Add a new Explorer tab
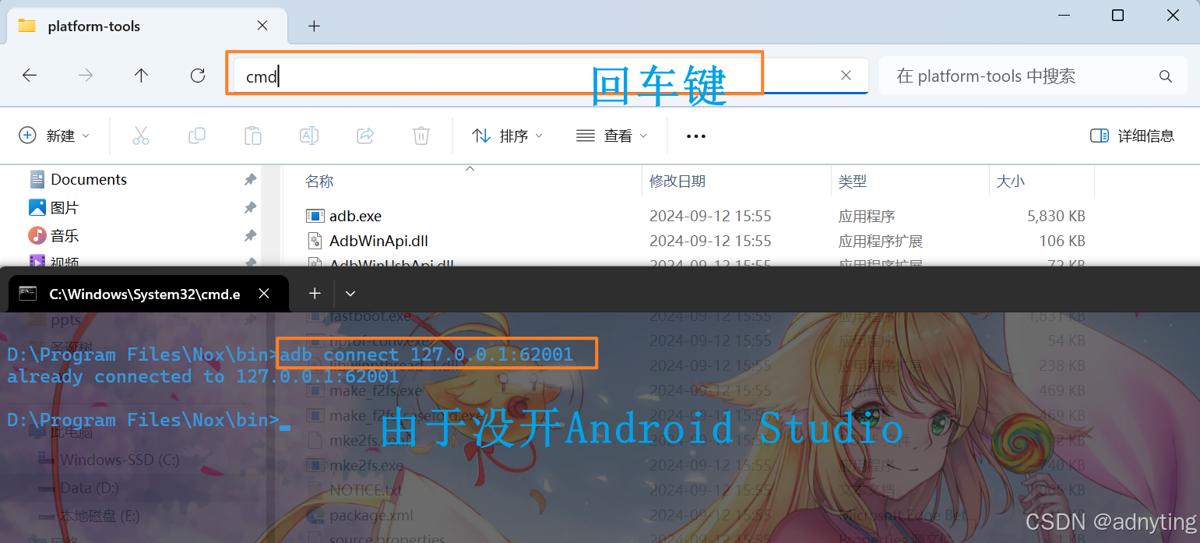Screen dimensions: 1200x543 click(314, 26)
